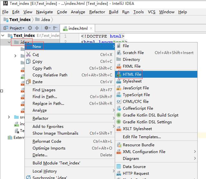Image resolution: width=206 pixels, height=179 pixels.
Task: Collapse the Text_index root node
Action: 3,35
